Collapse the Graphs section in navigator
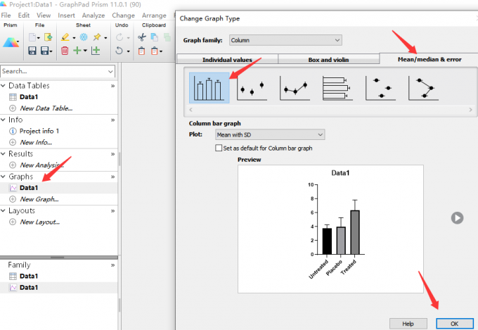 3,177
